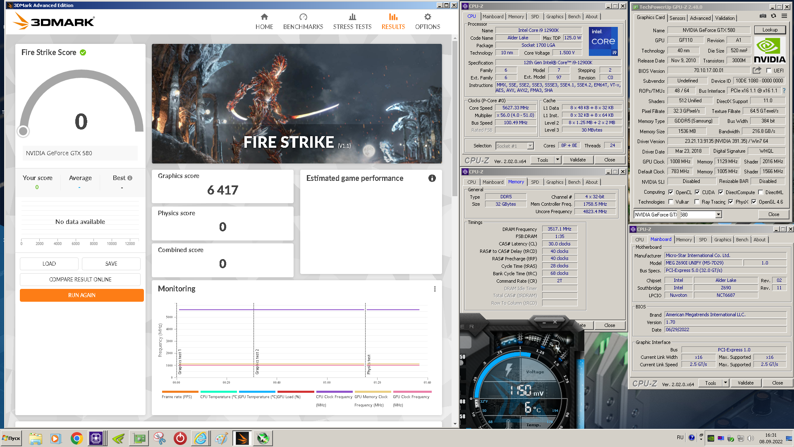
Task: Click 3DMark vertical scrollbar down arrow
Action: pos(455,424)
